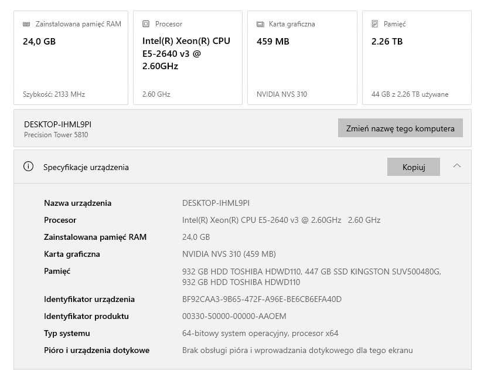Select the device ID BF92CAA3-9B65-472F value

262,299
